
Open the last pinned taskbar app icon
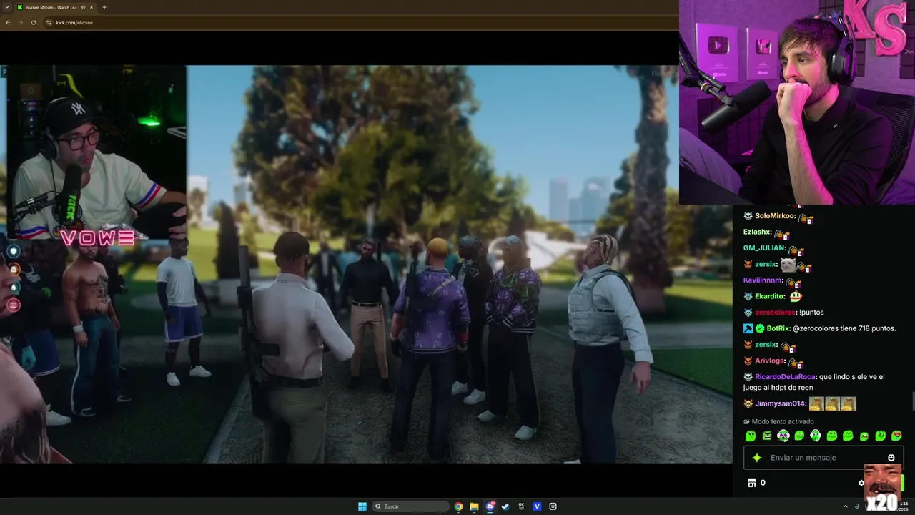[x=553, y=506]
